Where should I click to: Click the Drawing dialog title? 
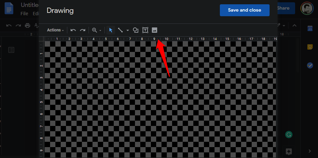pos(60,11)
